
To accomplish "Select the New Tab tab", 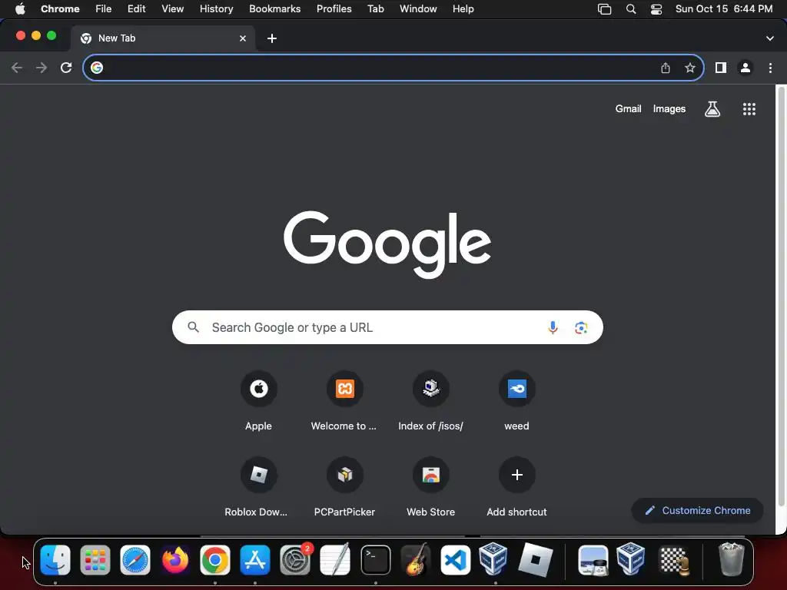I will point(163,38).
